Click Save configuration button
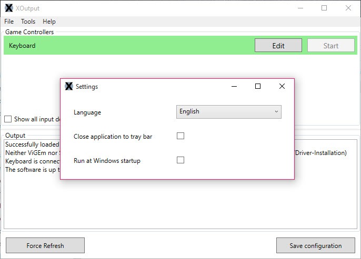The height and width of the screenshot is (259, 361). (x=316, y=245)
